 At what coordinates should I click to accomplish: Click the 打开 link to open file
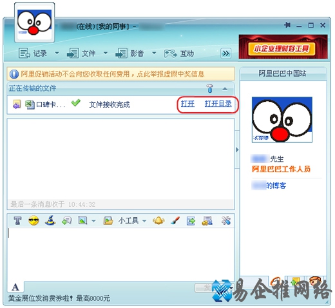coord(187,104)
